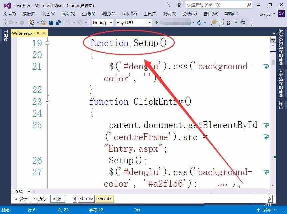Click the Undo arrow icon
The height and width of the screenshot is (214, 287).
click(x=68, y=22)
